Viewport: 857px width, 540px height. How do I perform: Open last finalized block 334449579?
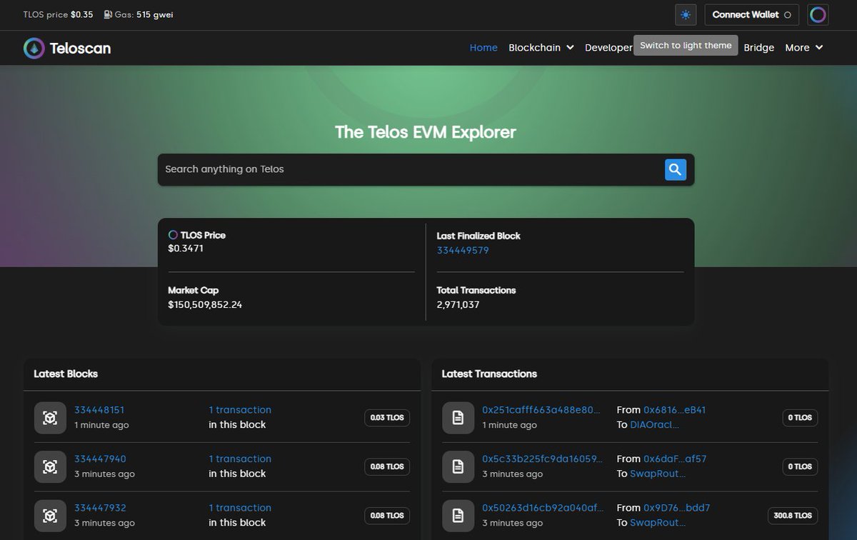(x=463, y=250)
